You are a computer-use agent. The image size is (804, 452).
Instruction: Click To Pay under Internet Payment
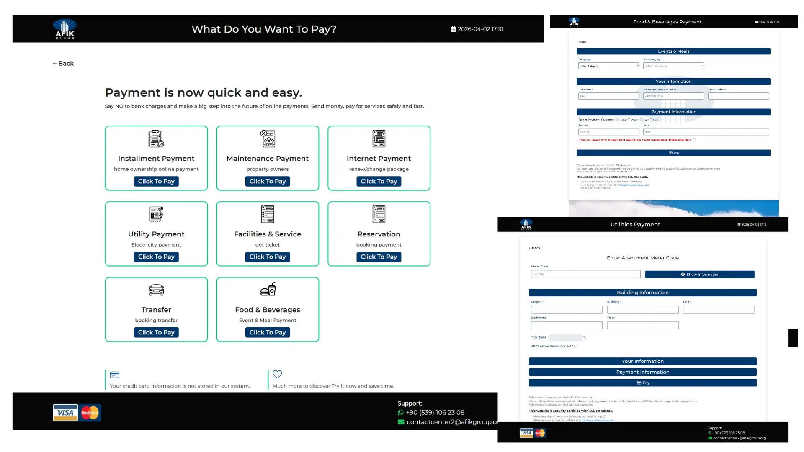tap(379, 181)
